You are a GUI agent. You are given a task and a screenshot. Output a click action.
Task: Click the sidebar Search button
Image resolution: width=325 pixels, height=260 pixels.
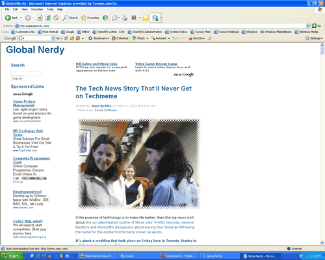(18, 79)
